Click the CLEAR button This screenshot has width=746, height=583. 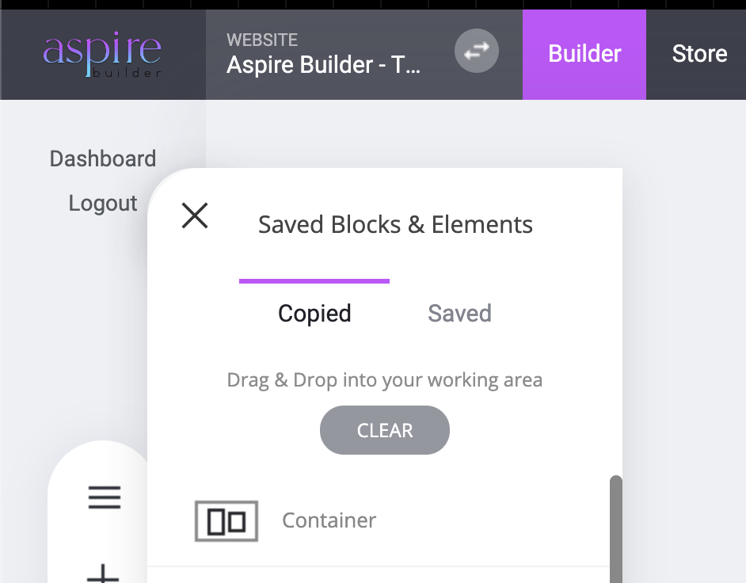[x=384, y=430]
